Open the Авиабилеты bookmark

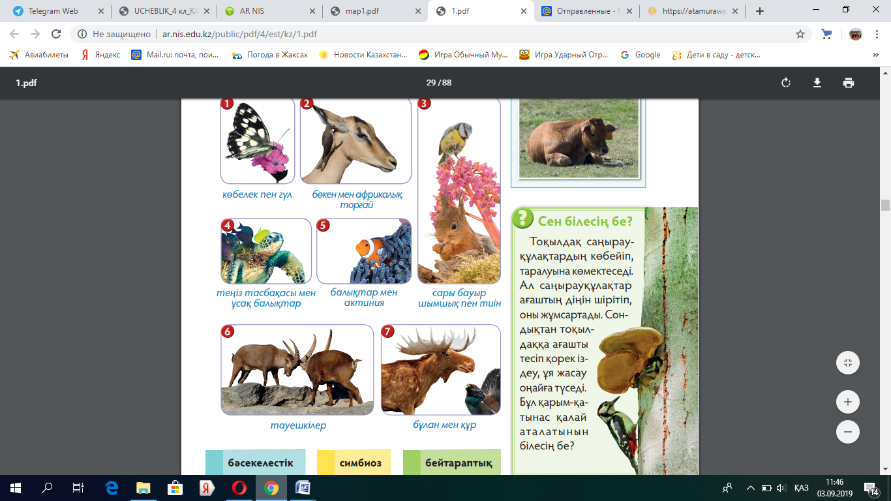coord(39,55)
